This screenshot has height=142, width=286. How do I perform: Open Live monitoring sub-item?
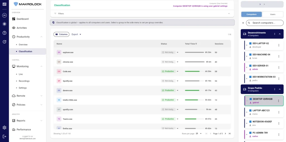[21, 74]
